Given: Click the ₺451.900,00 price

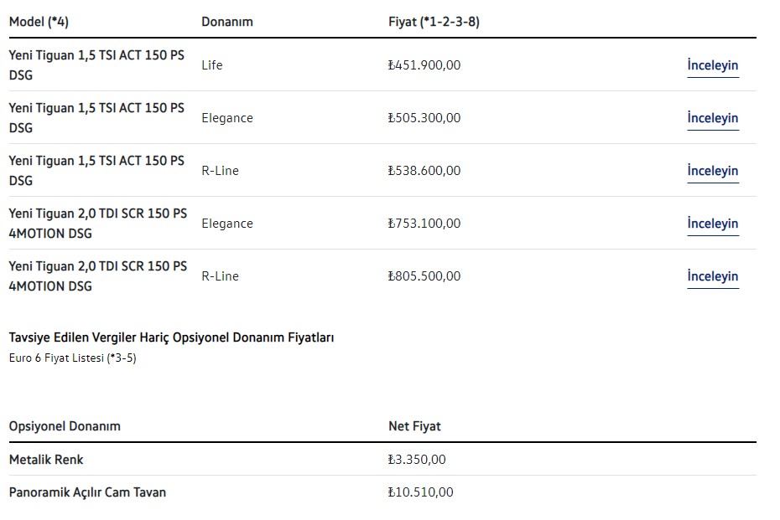Looking at the screenshot, I should (x=424, y=65).
